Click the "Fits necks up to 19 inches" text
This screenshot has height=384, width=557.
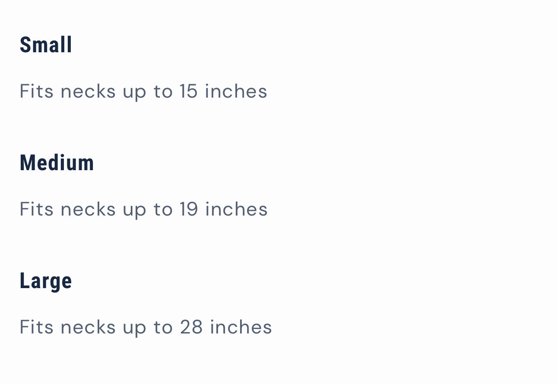143,209
